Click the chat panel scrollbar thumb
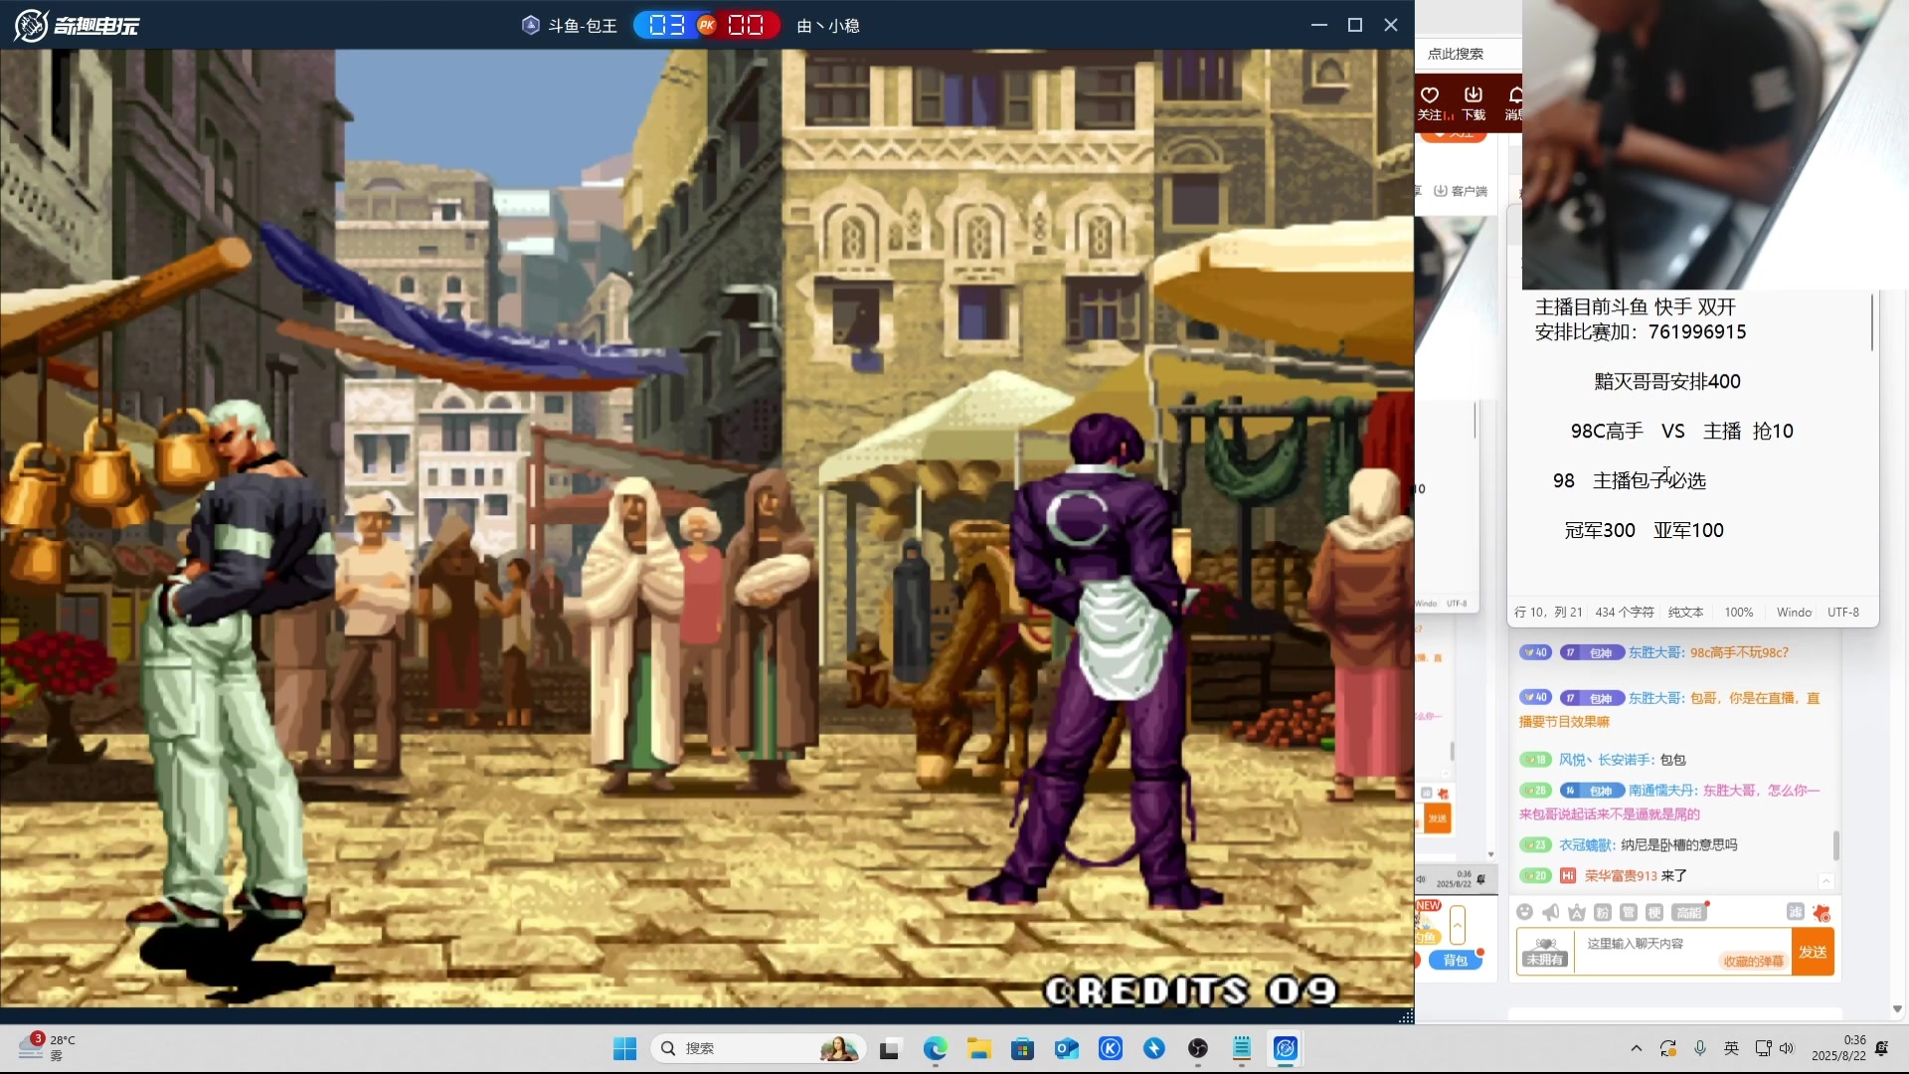The width and height of the screenshot is (1909, 1074). point(1835,845)
